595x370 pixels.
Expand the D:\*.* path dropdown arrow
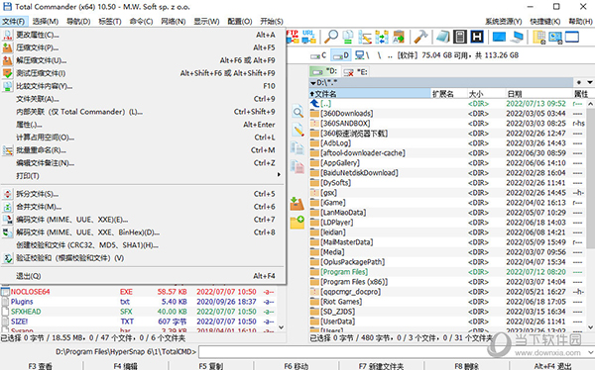313,82
